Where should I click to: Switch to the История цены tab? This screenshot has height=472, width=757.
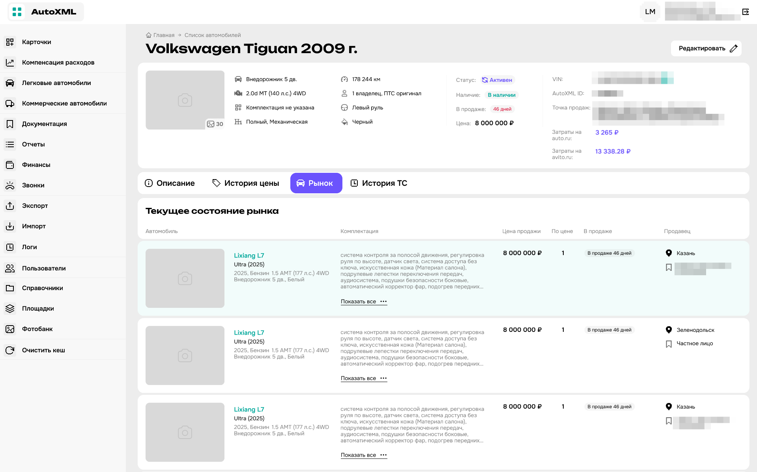pyautogui.click(x=246, y=183)
